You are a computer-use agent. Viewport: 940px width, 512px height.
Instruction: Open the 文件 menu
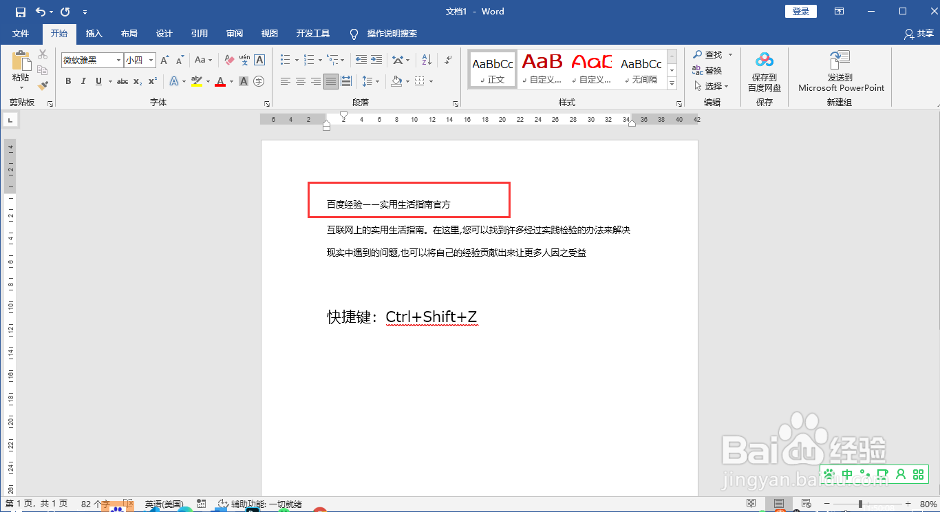(21, 34)
